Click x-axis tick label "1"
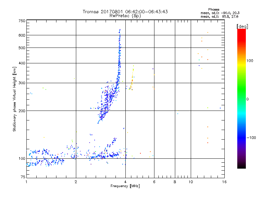 pos(26,182)
